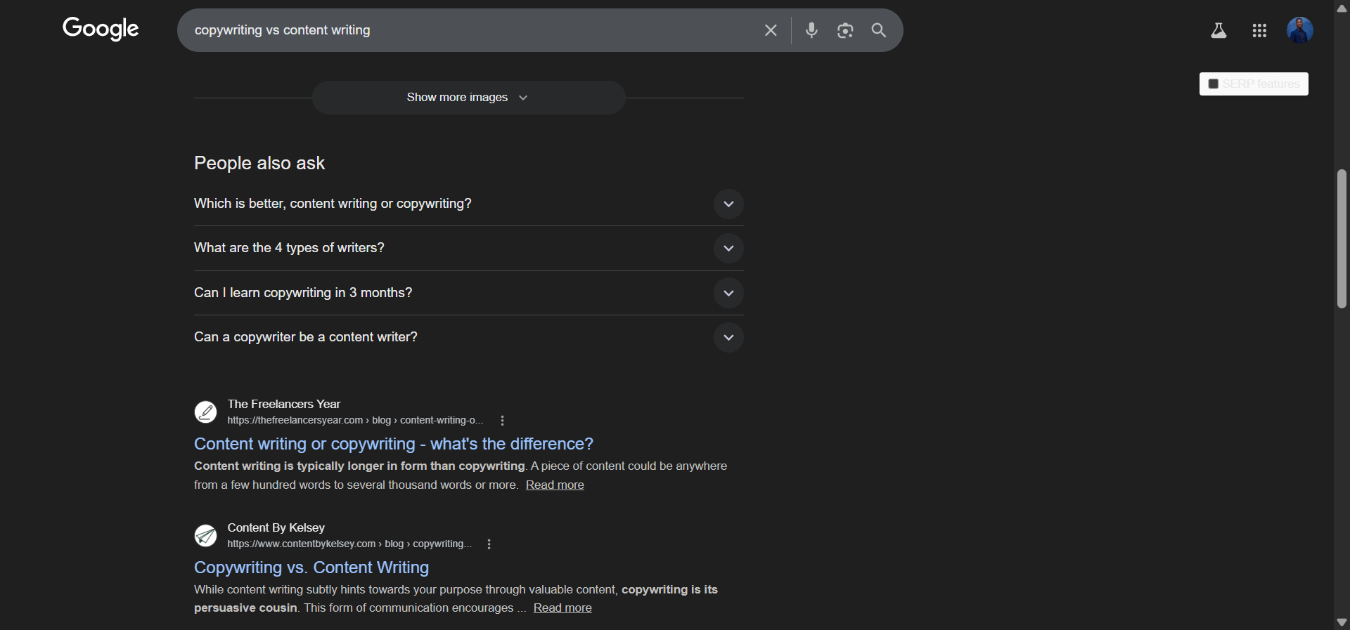The height and width of the screenshot is (630, 1350).
Task: Click the magnifying glass search button
Action: point(879,30)
